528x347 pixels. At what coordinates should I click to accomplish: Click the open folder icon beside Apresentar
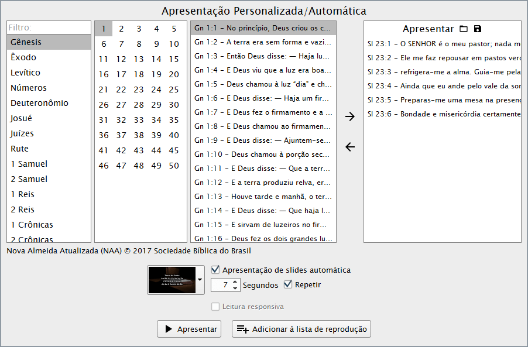click(x=464, y=29)
